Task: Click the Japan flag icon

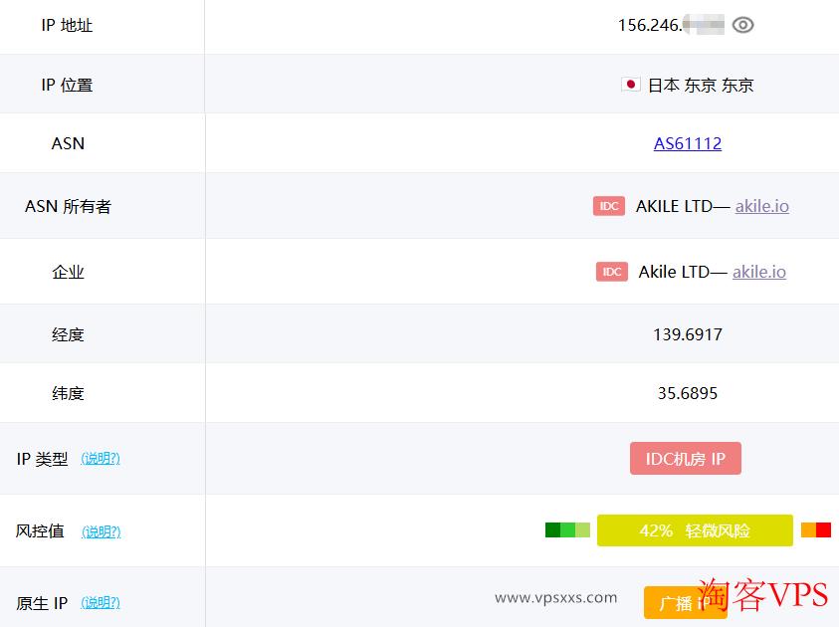Action: pos(630,84)
